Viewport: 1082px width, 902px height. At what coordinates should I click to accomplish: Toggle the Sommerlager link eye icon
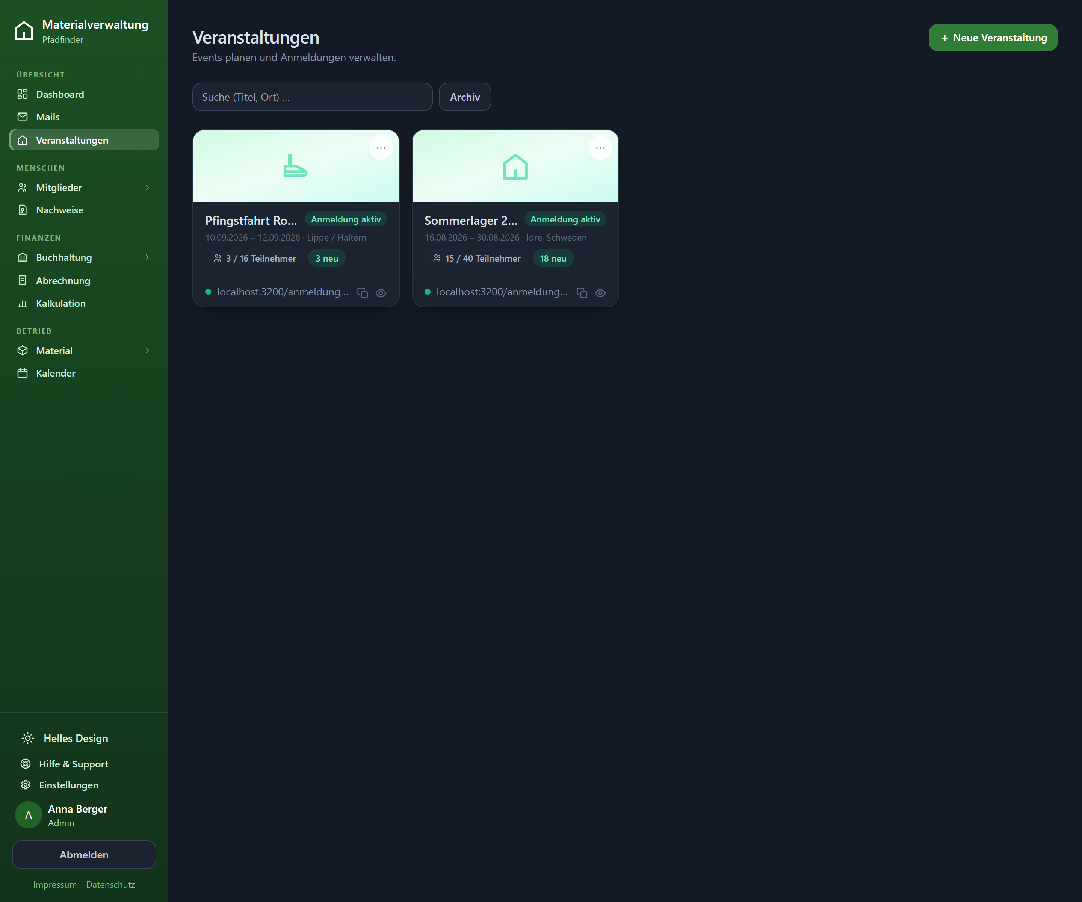(600, 293)
